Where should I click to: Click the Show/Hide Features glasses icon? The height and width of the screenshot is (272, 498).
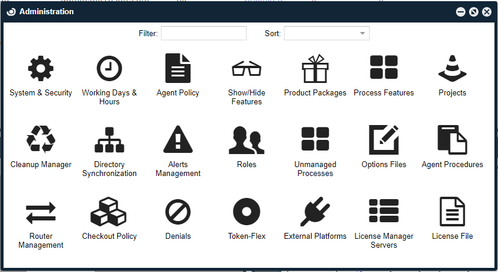click(247, 69)
